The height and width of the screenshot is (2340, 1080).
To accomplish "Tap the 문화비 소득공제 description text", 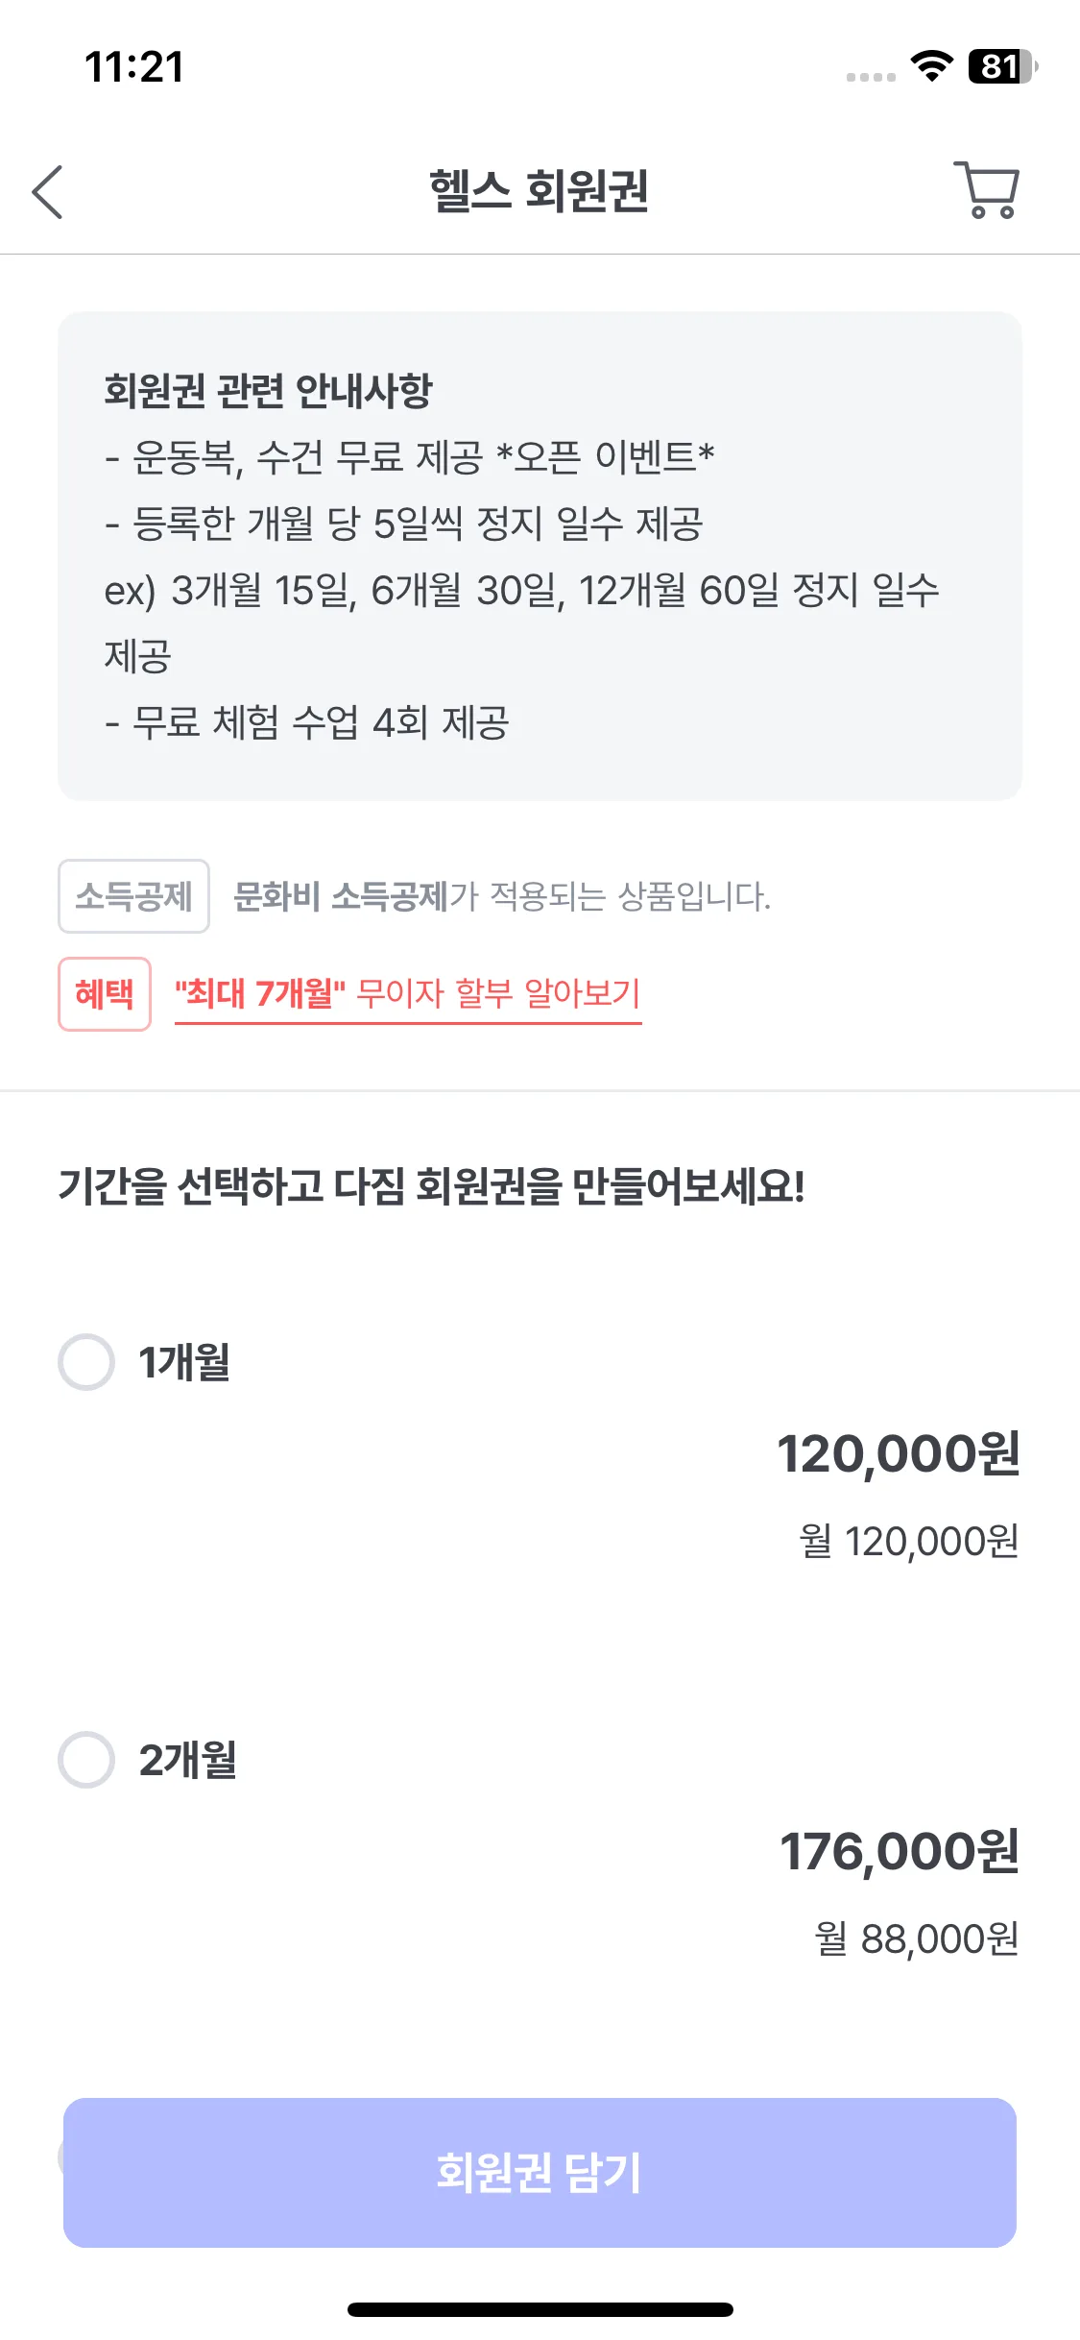I will [x=501, y=896].
